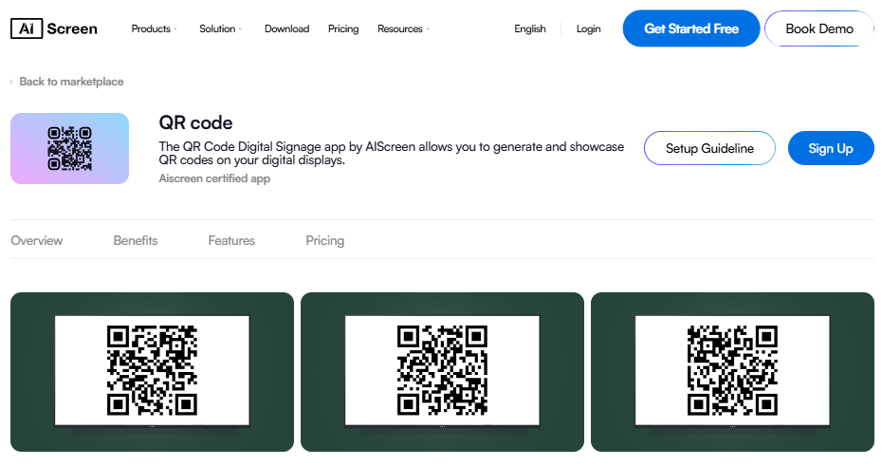Go to the Login page
This screenshot has width=882, height=466.
[588, 28]
